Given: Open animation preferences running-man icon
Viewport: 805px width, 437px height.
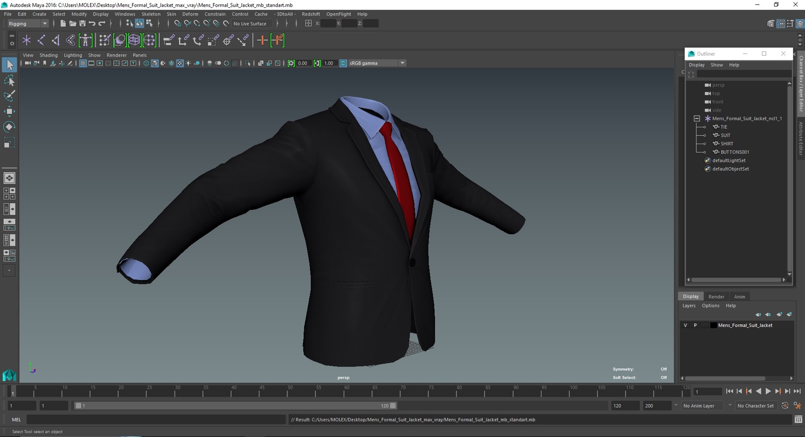Looking at the screenshot, I should tap(797, 406).
